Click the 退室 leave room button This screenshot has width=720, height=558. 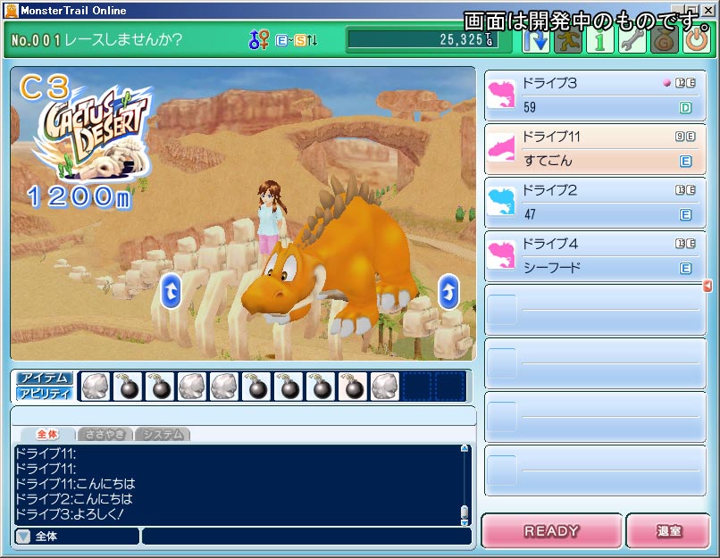click(x=668, y=531)
